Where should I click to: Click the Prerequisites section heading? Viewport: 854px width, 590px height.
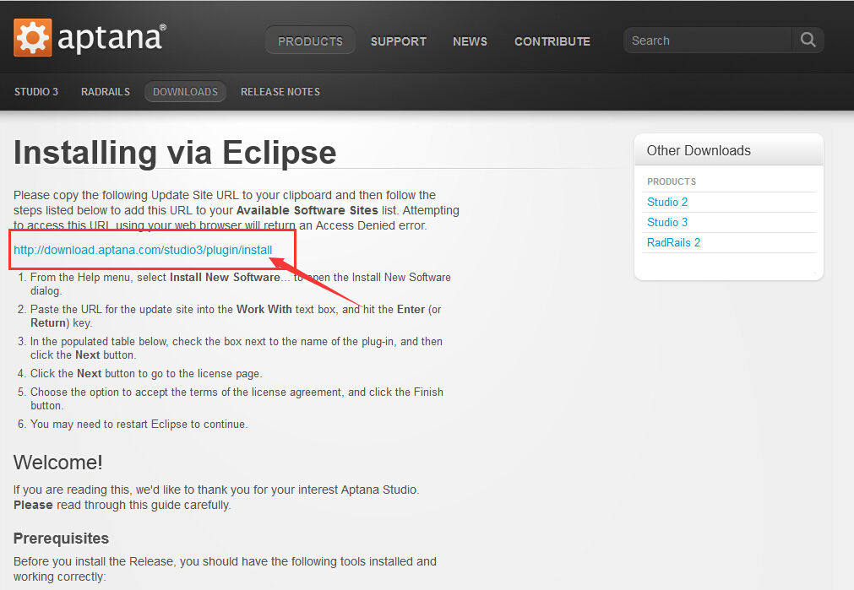61,539
